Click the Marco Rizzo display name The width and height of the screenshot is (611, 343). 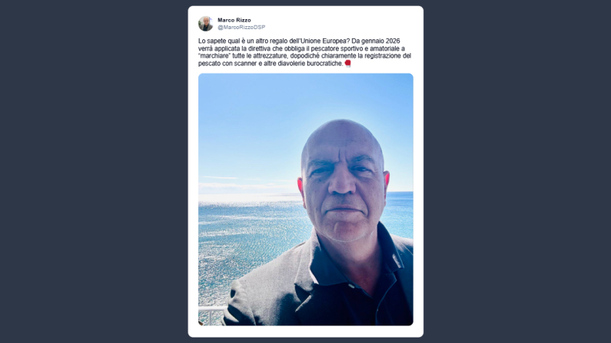[234, 20]
